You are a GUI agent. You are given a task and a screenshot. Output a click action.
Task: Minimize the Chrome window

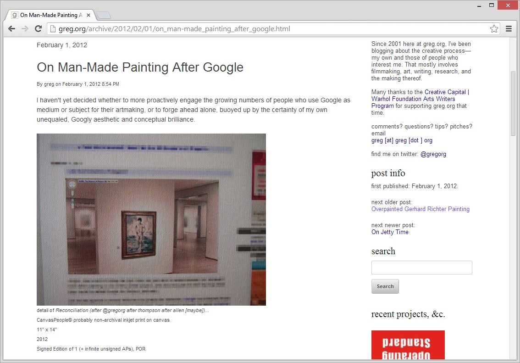click(479, 6)
